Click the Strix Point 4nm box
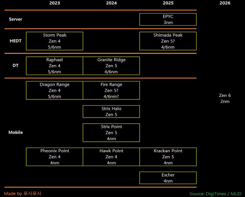 [x=111, y=133]
